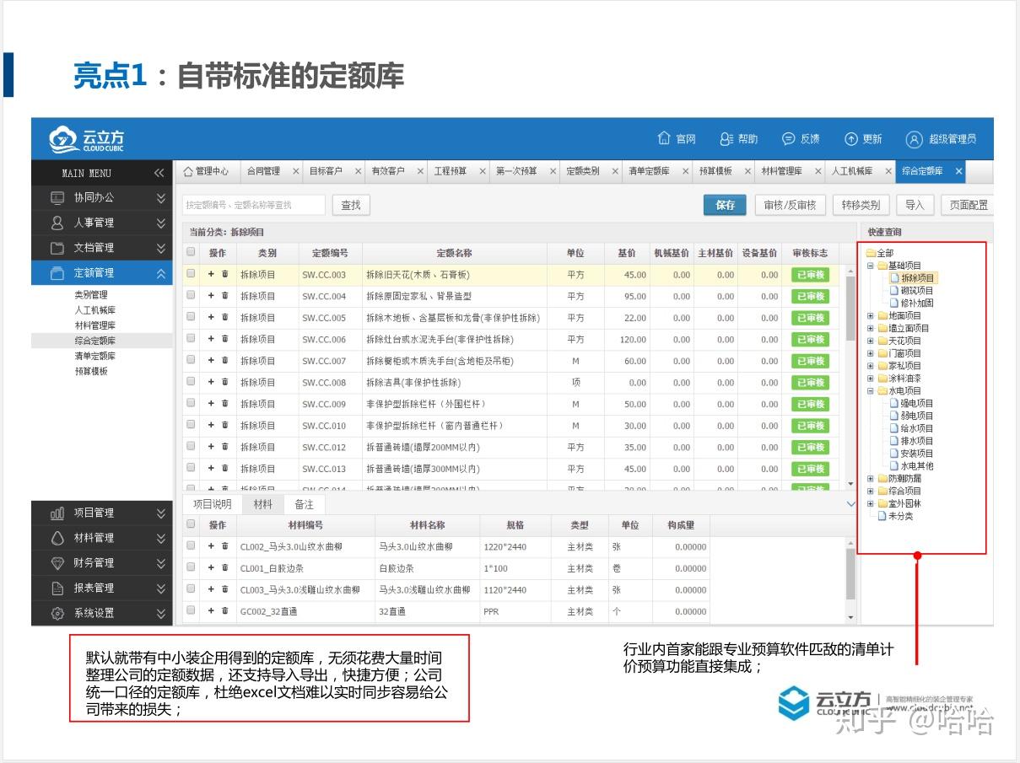Click the 文档管理 folder icon in sidebar
Viewport: 1020px width, 763px height.
tap(57, 248)
